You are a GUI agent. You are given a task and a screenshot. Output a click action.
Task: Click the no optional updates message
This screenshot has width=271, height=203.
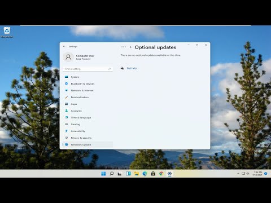pyautogui.click(x=151, y=55)
